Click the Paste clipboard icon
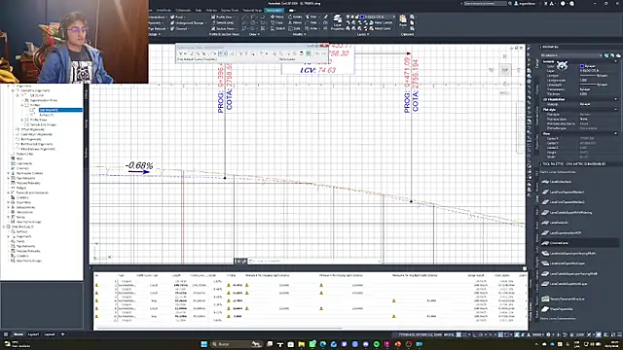 (403, 20)
